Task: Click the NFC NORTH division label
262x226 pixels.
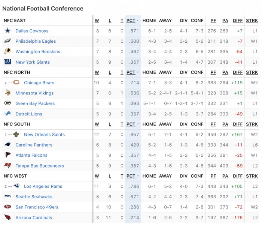Action: click(x=17, y=72)
